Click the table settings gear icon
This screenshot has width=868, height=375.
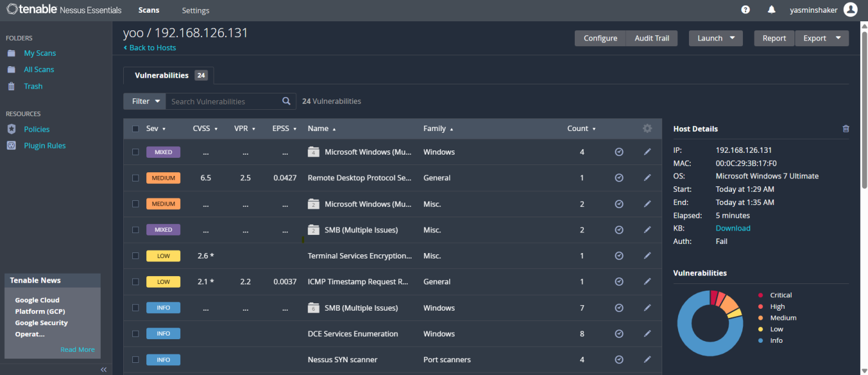tap(647, 129)
